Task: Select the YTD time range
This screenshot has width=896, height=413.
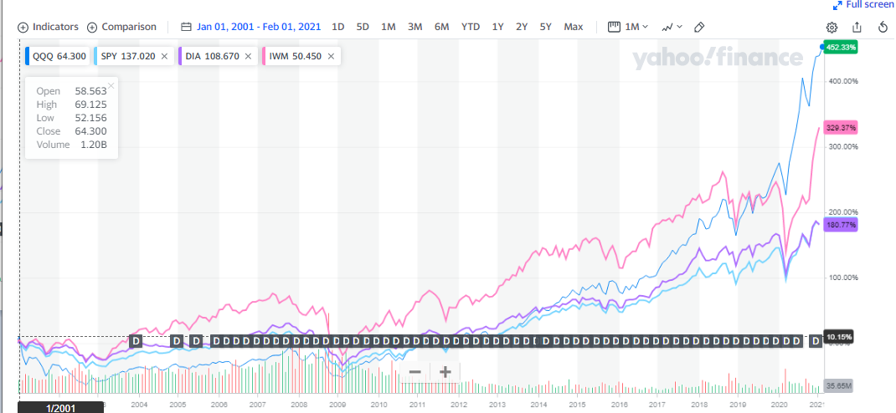Action: (471, 27)
